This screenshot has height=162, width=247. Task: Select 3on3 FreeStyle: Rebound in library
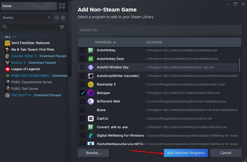pyautogui.click(x=30, y=43)
